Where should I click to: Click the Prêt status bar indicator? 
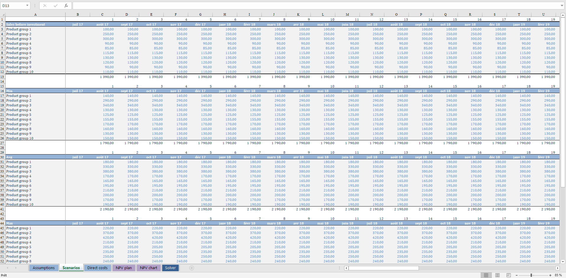click(4, 275)
